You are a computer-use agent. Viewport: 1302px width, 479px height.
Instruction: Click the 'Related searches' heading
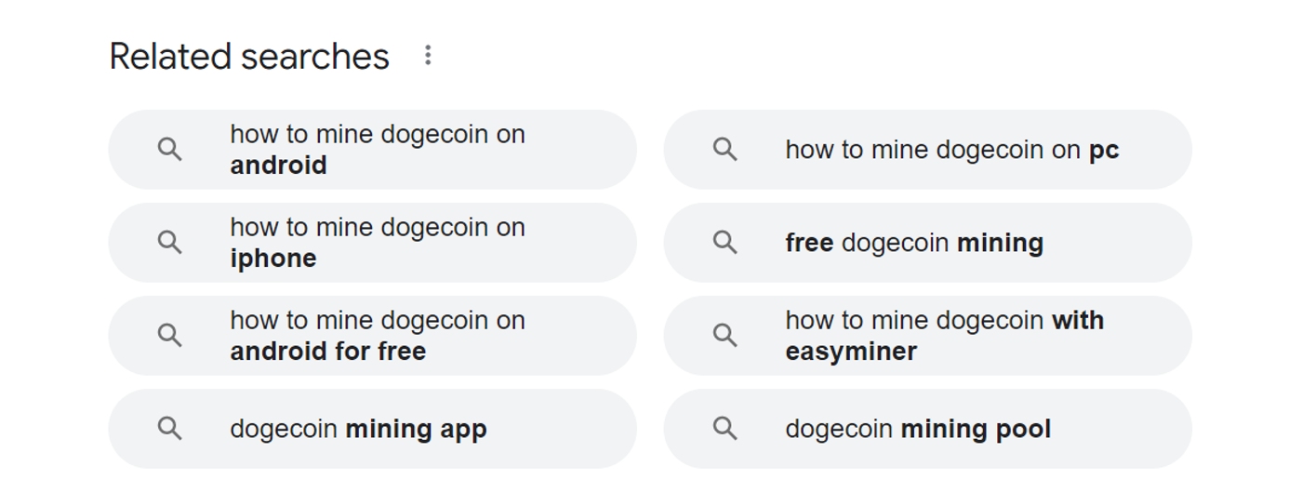click(249, 57)
